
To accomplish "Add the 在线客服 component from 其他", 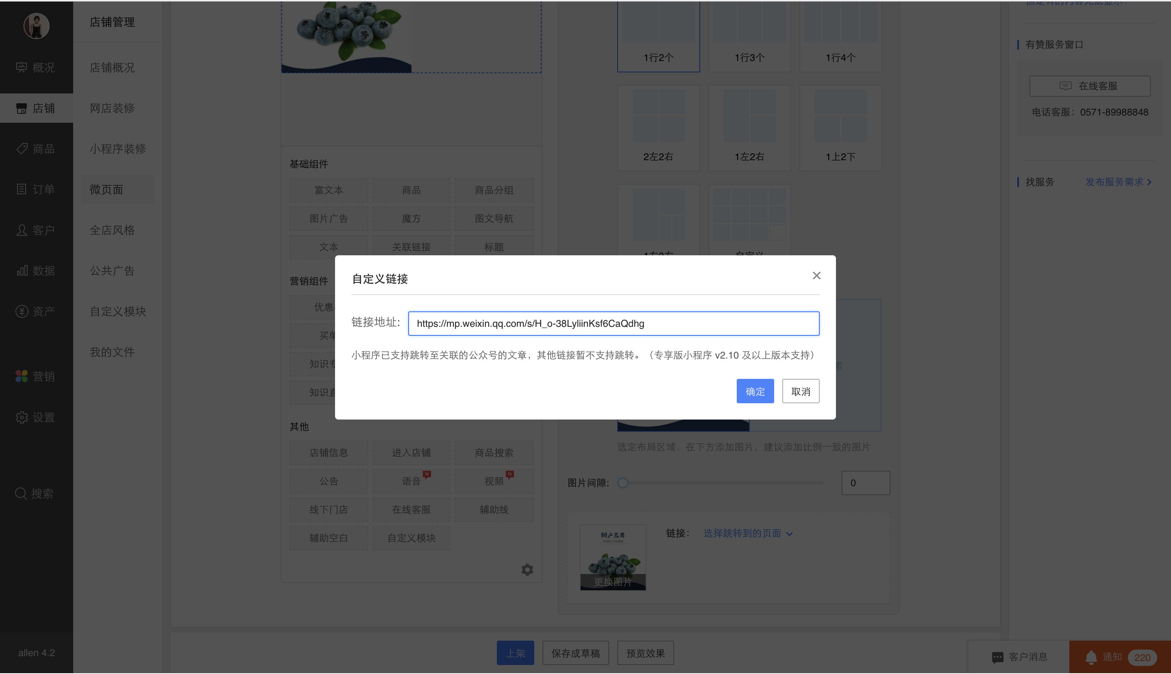I will 411,510.
